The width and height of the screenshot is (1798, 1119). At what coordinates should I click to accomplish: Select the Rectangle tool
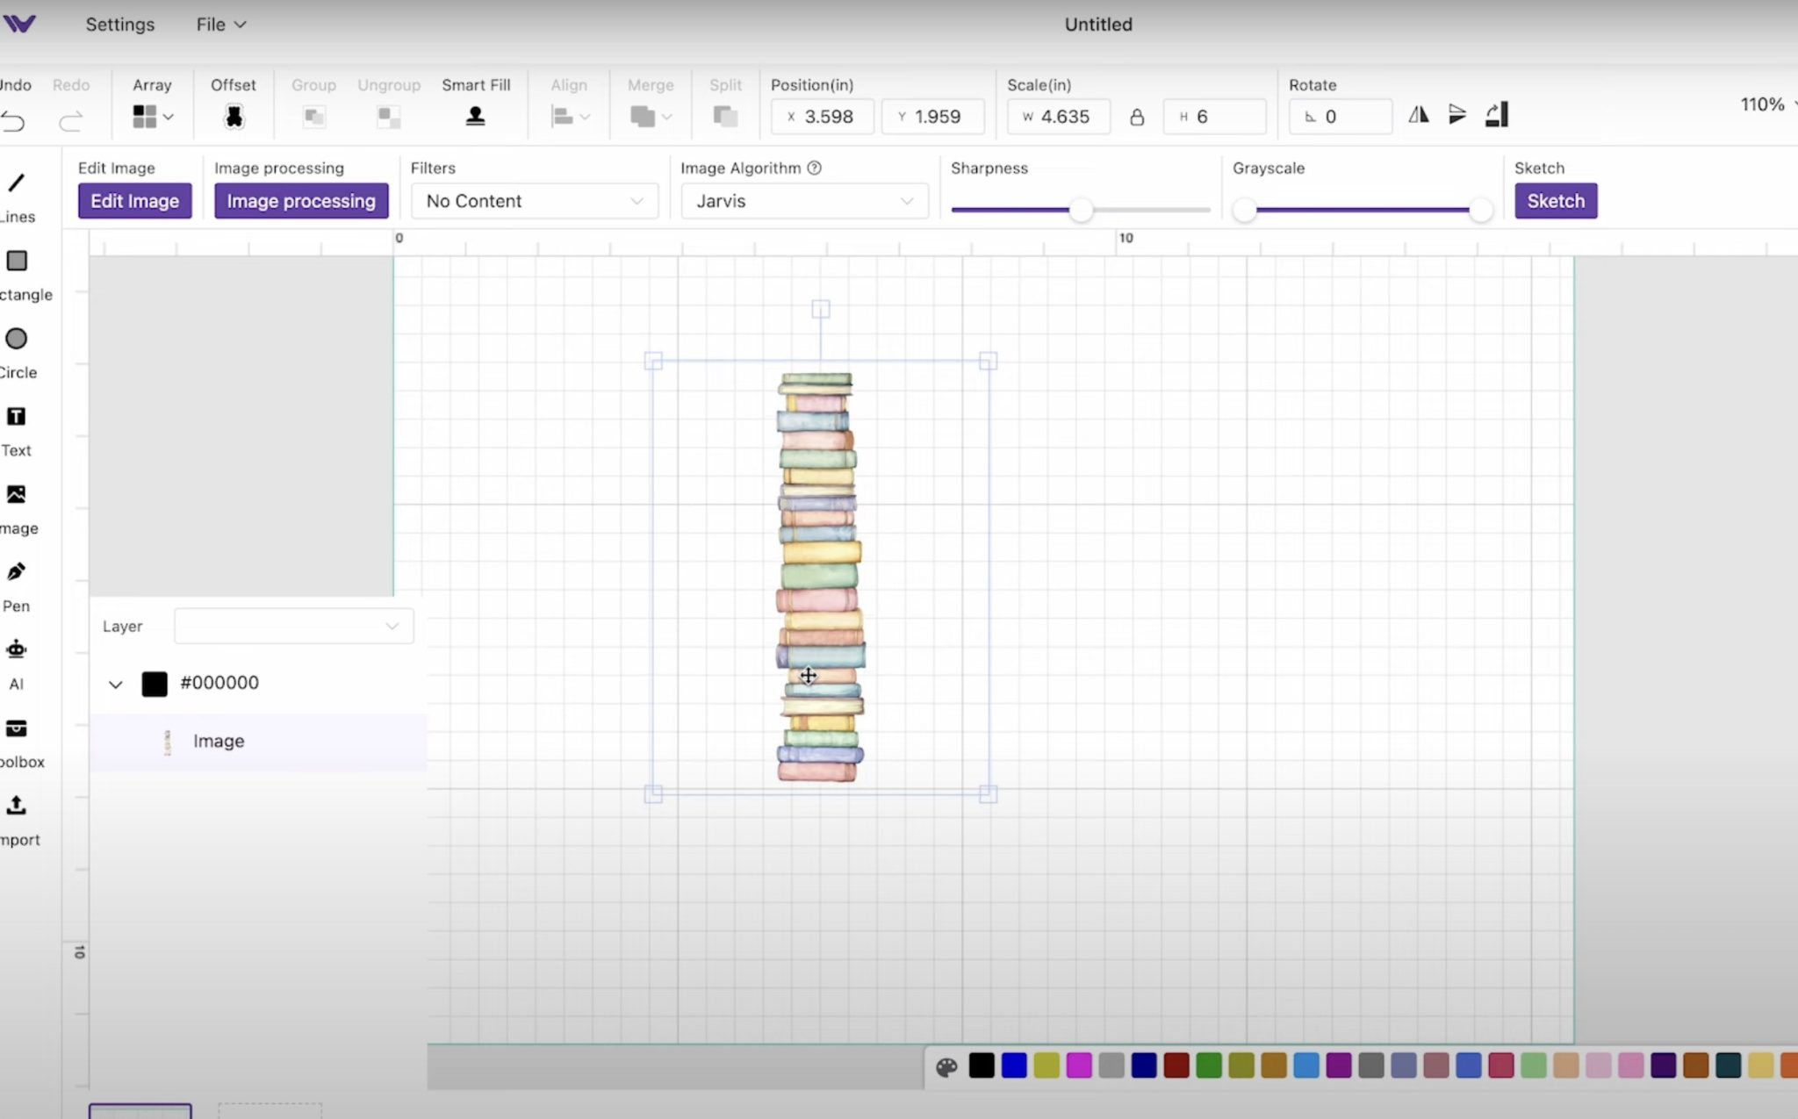[16, 261]
